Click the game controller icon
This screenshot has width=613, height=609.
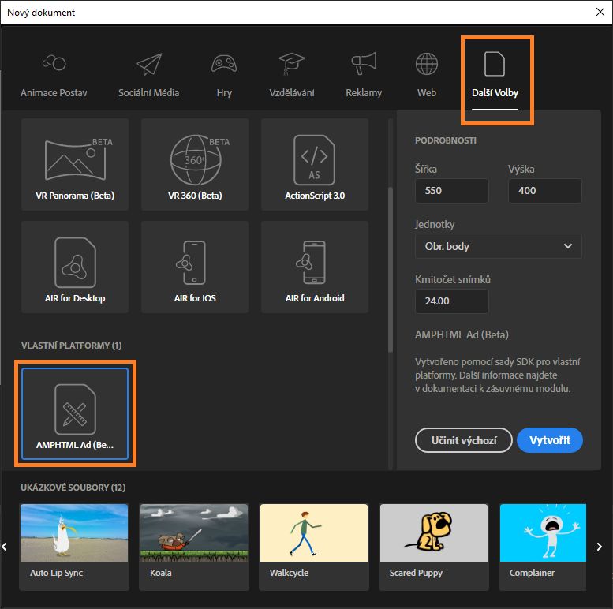click(224, 63)
